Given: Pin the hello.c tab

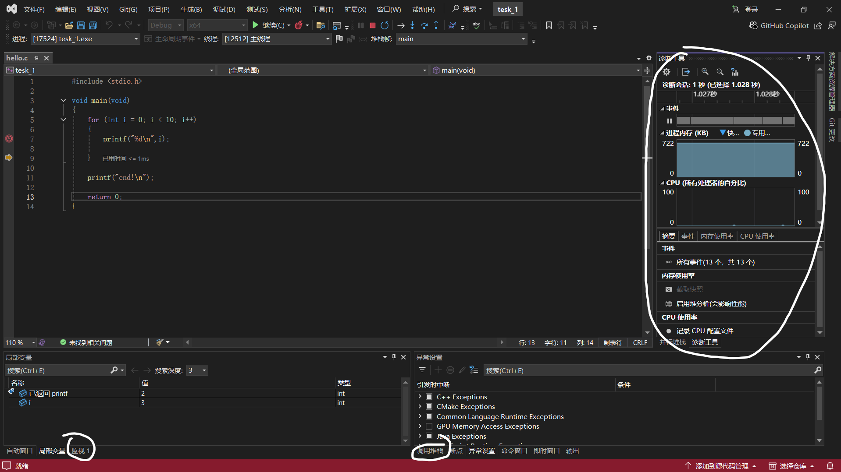Looking at the screenshot, I should [x=36, y=58].
